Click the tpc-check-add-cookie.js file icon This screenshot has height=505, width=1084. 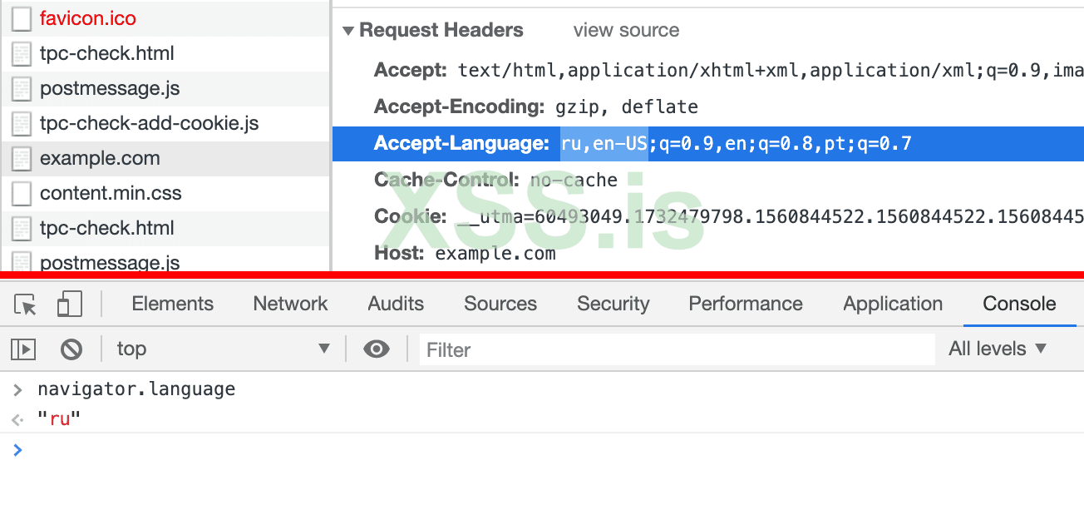pos(22,124)
